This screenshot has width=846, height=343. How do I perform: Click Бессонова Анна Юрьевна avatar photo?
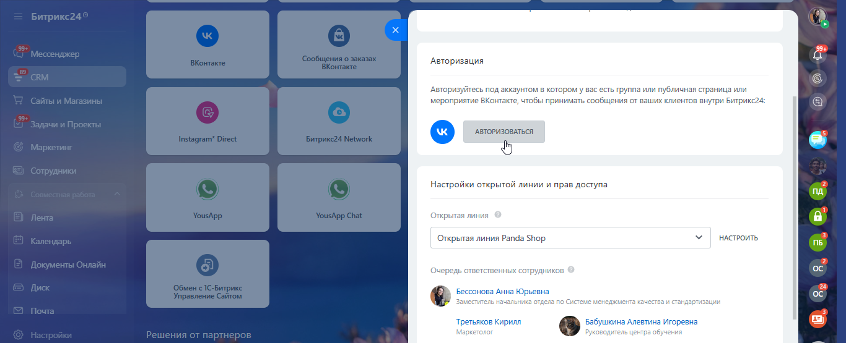tap(440, 295)
